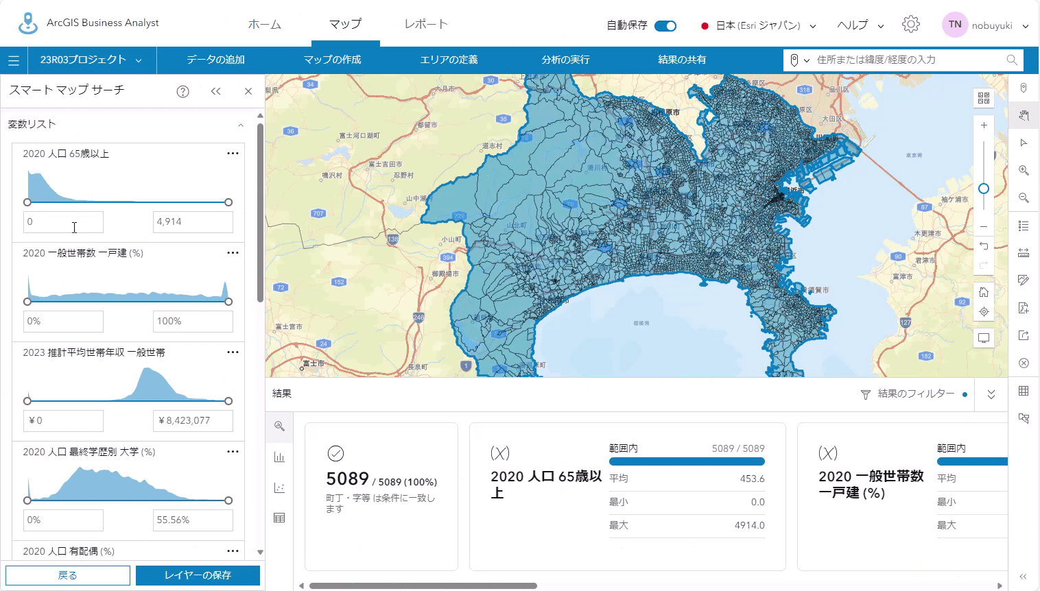The image size is (1040, 591).
Task: Click left range handle of 65歳以上 histogram
Action: pos(27,202)
